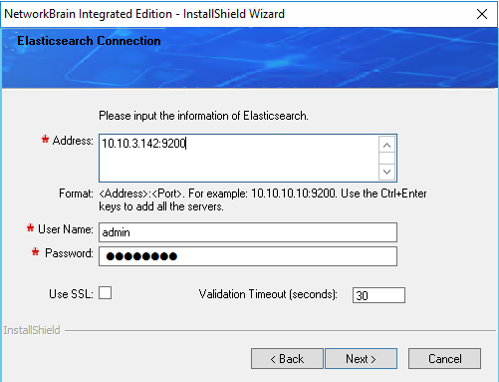499x382 pixels.
Task: Click the 'Please input the information of Elasticsearch.' text
Action: [x=203, y=116]
